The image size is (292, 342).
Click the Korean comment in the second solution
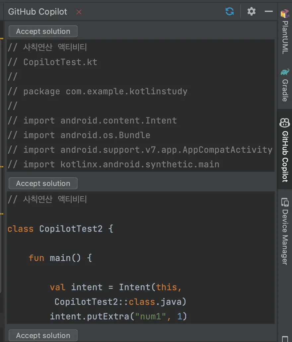tap(47, 199)
